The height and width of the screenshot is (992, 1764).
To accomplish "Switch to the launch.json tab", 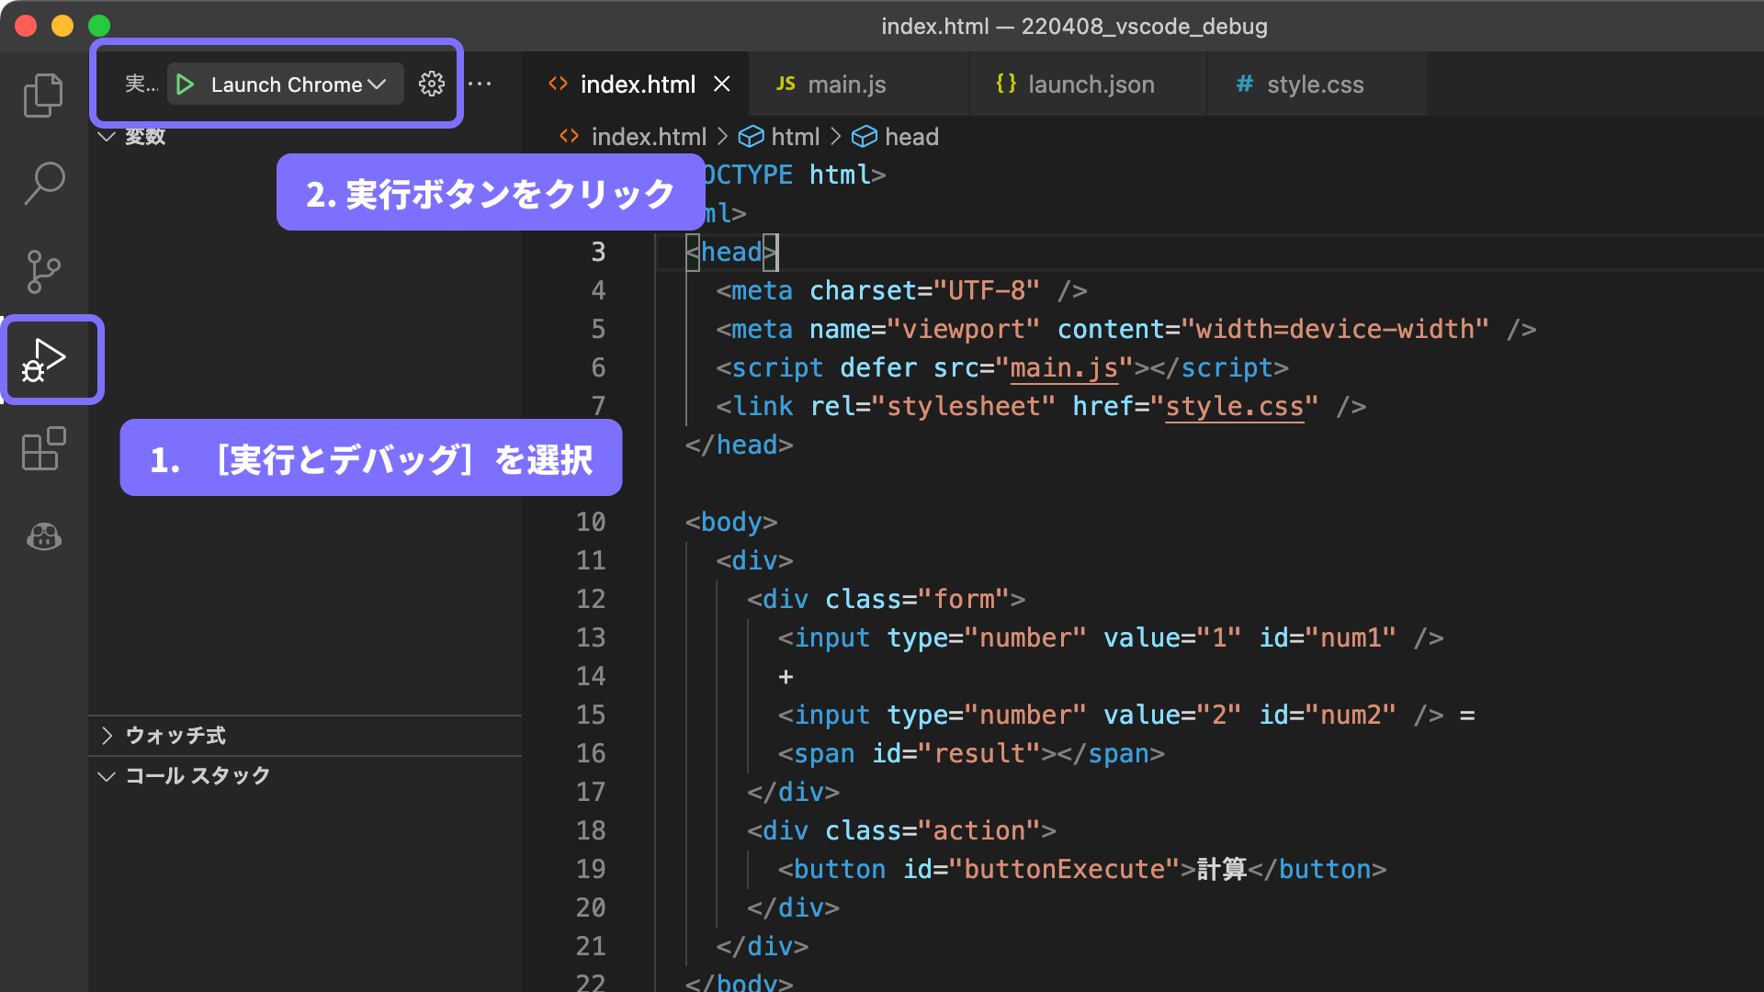I will click(1091, 85).
